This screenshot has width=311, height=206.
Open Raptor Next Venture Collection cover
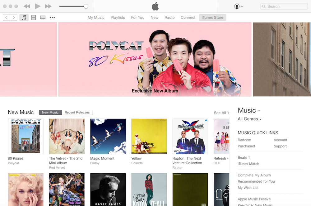[x=190, y=137]
